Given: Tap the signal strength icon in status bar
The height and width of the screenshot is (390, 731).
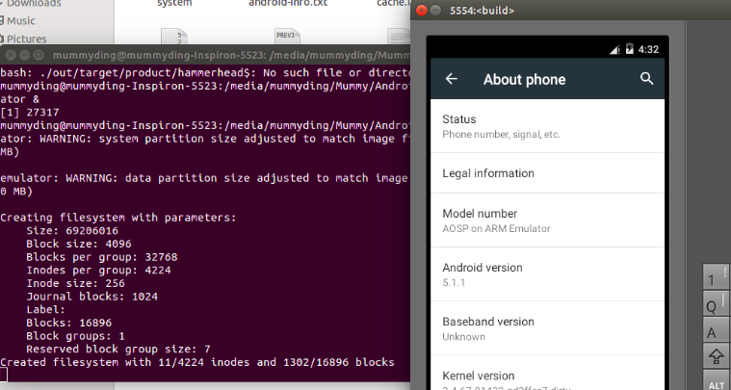Looking at the screenshot, I should pos(614,49).
